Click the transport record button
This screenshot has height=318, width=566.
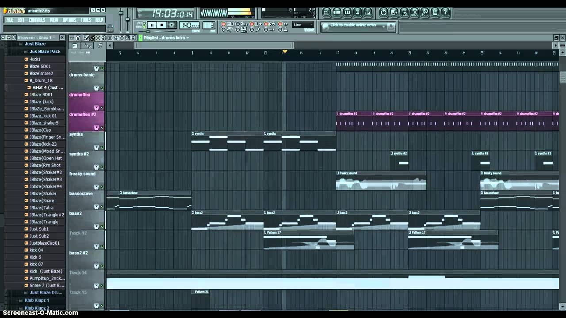pos(172,25)
